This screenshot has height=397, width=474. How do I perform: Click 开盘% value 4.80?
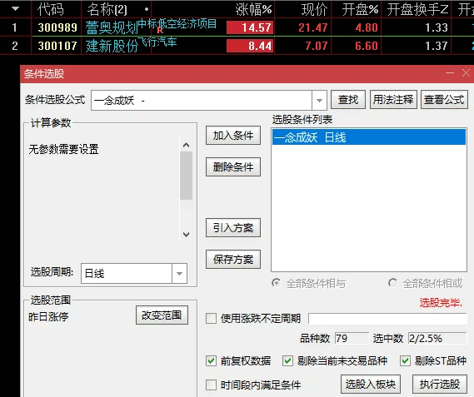367,27
